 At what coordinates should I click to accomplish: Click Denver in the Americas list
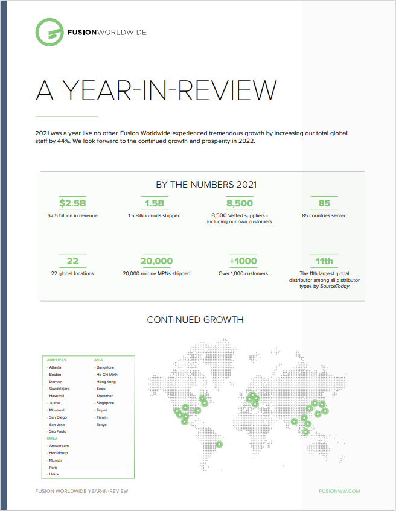point(56,382)
